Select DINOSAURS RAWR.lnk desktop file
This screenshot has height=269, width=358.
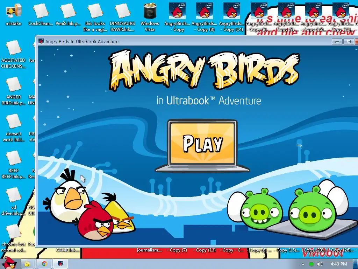tap(122, 17)
